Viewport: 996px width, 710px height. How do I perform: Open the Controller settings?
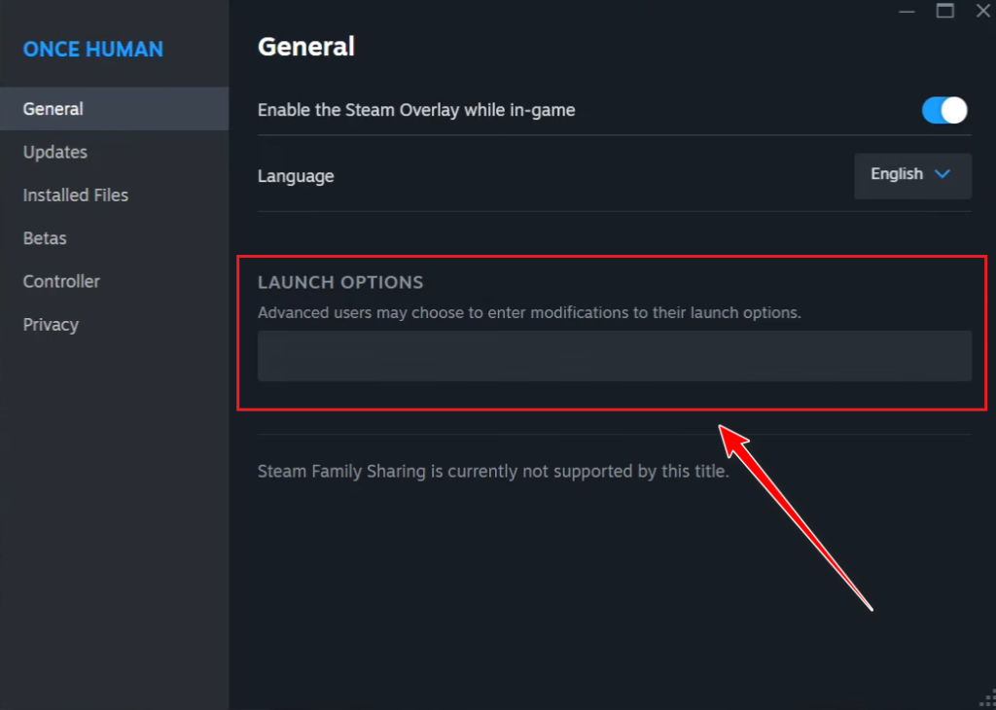point(61,281)
